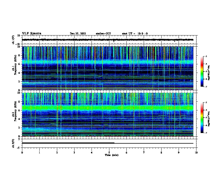This screenshot has height=171, width=221.
Task: Click the "2" kHz tick on ch.2 spectrogram
Action: click(20, 128)
